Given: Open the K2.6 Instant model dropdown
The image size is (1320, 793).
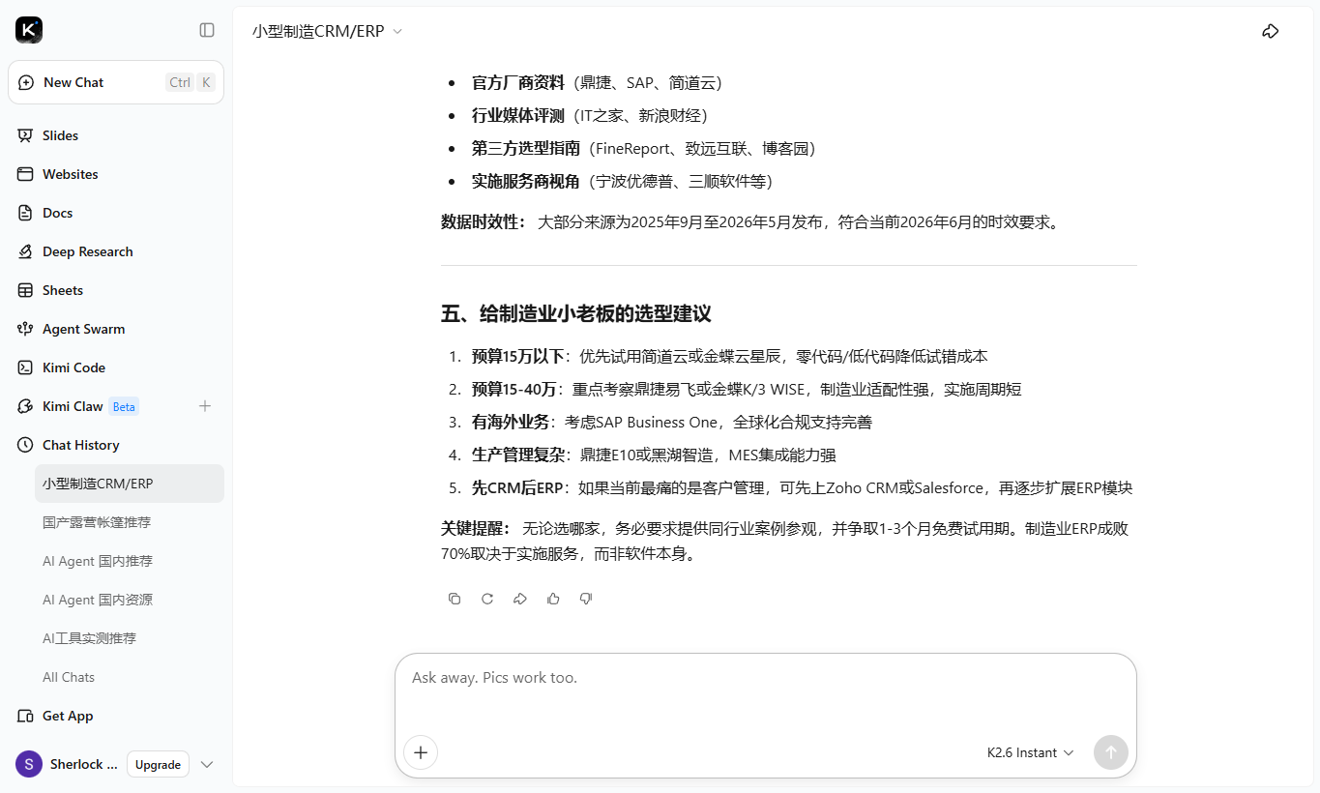Looking at the screenshot, I should 1030,752.
